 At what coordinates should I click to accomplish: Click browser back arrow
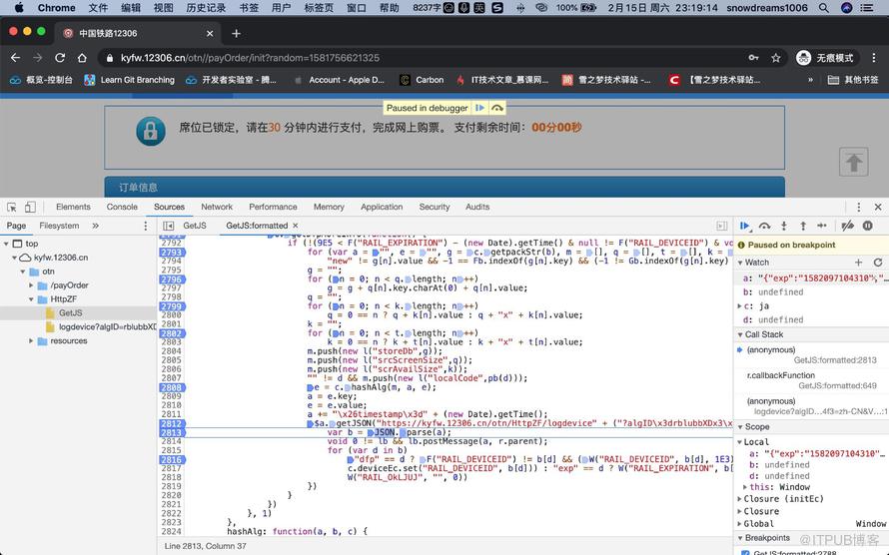tap(15, 58)
